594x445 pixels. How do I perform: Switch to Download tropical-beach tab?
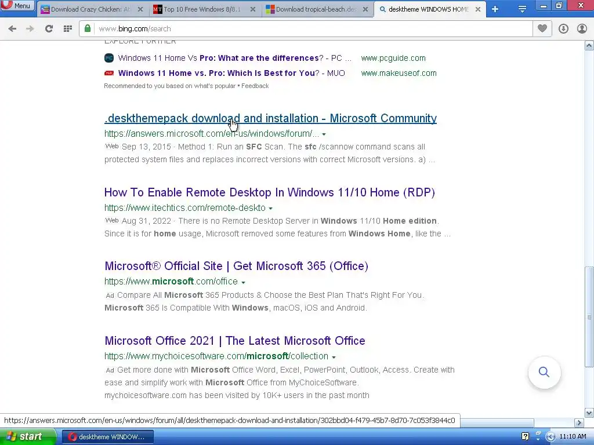tap(316, 9)
